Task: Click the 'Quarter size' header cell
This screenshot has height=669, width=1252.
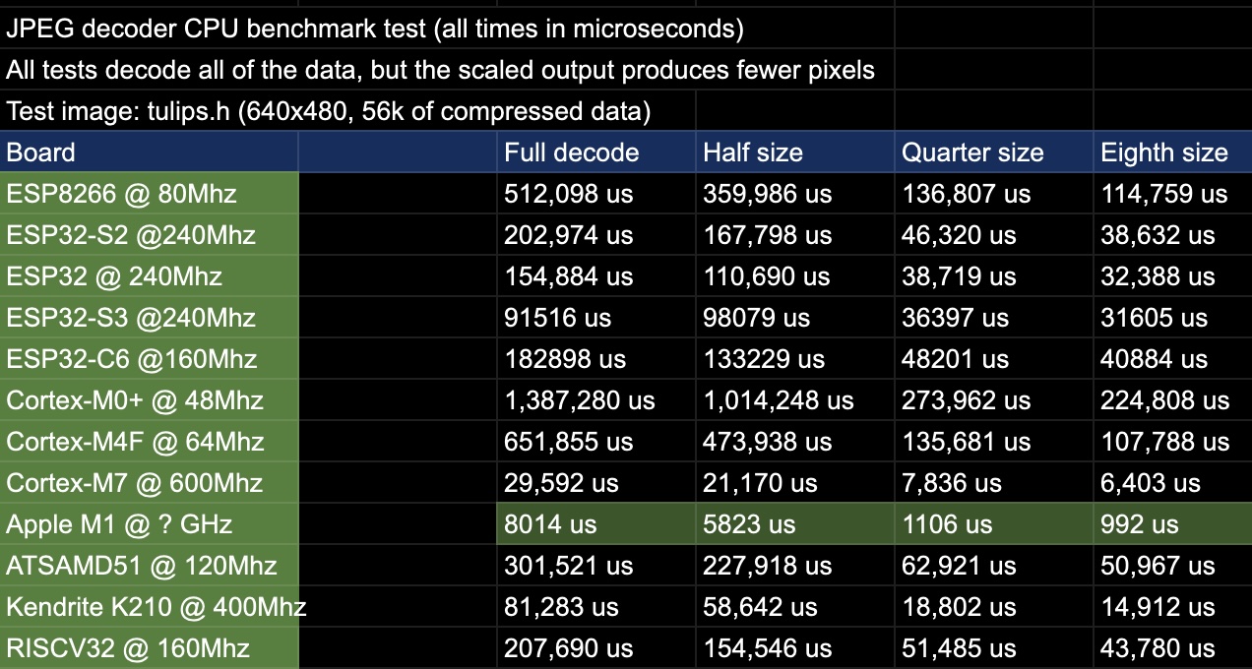Action: tap(993, 152)
